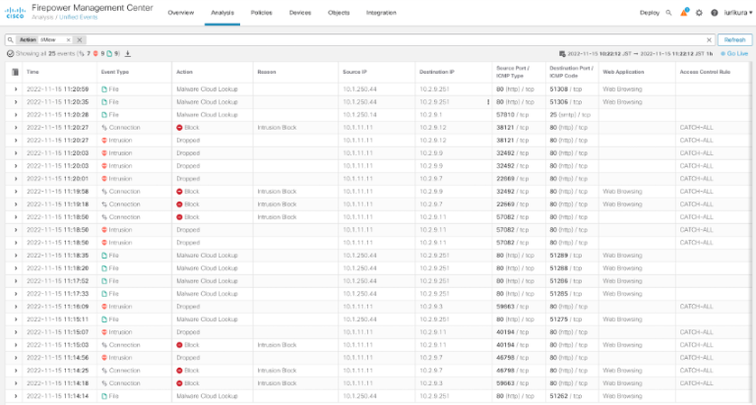Screen dimensions: 756x405
Task: Click the Intrusion icon in the 11:16:09 row
Action: click(104, 307)
